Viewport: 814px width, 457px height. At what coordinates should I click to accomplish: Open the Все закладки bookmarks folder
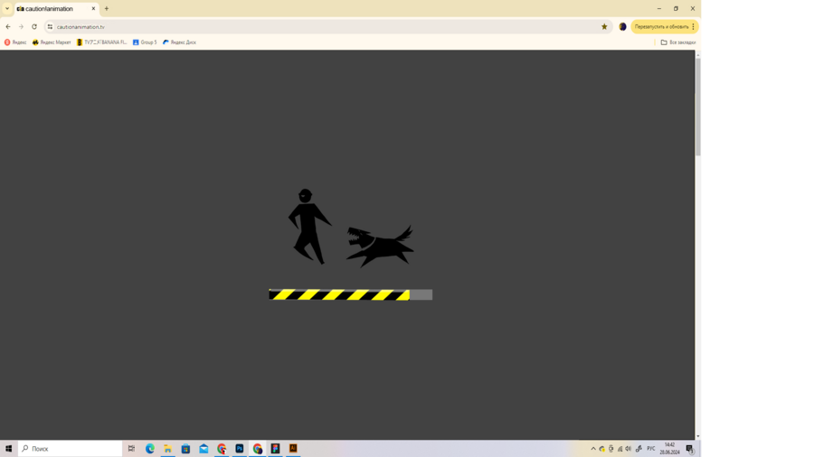coord(677,42)
